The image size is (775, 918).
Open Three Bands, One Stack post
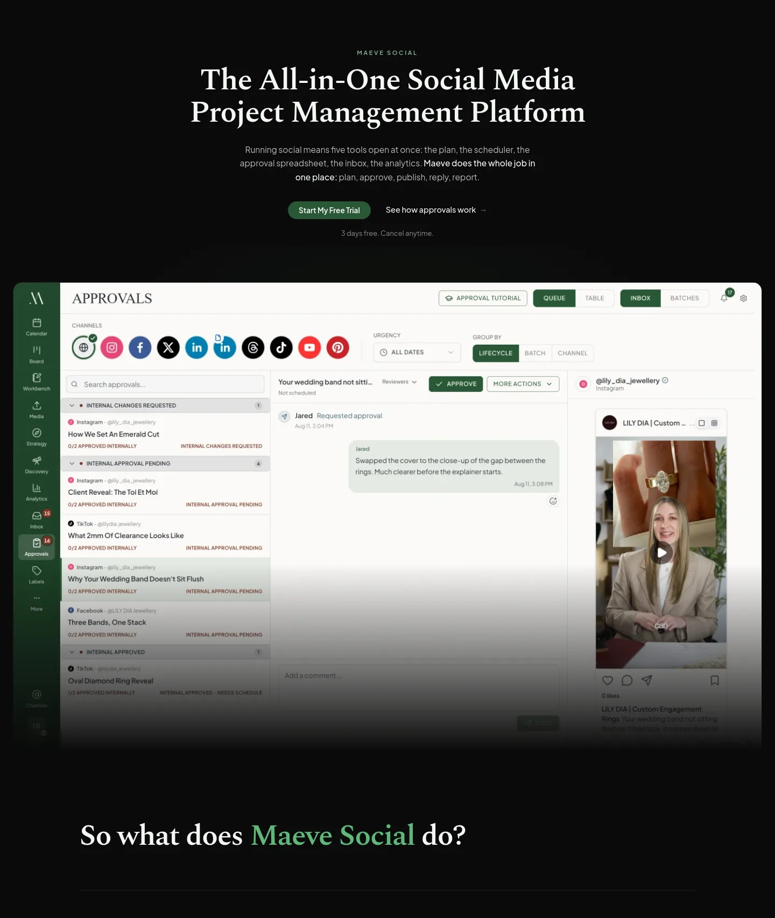165,622
